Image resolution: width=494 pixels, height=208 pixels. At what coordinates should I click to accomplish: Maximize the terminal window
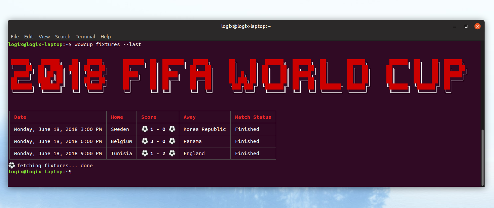(466, 26)
